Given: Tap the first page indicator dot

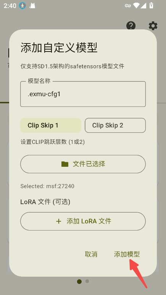Looking at the screenshot, I should [x=79, y=282].
